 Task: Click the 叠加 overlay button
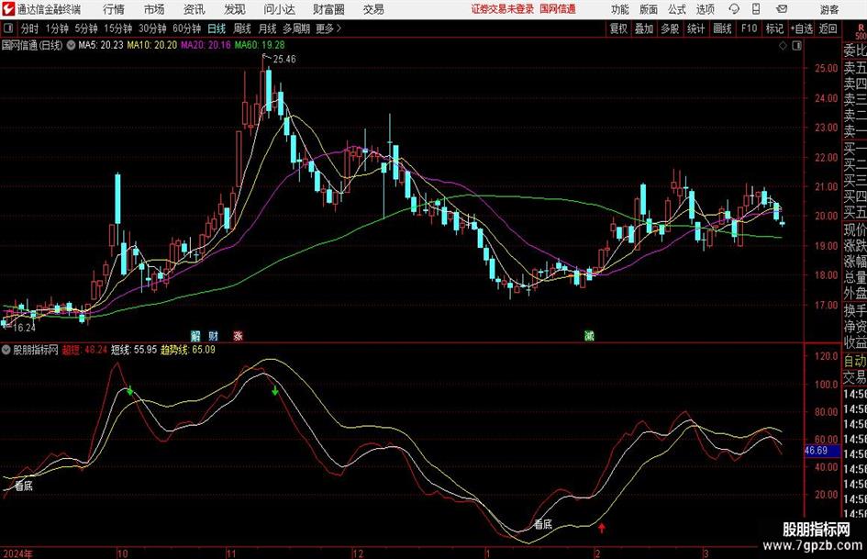coord(644,28)
